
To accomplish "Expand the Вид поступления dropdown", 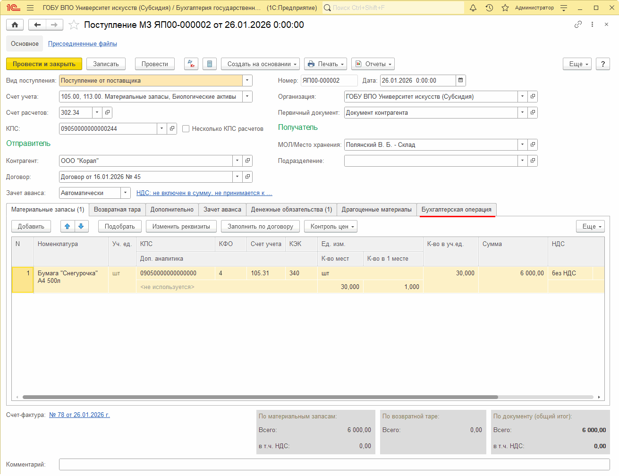I will click(247, 81).
